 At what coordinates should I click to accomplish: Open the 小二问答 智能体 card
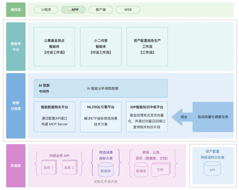[x=101, y=46]
